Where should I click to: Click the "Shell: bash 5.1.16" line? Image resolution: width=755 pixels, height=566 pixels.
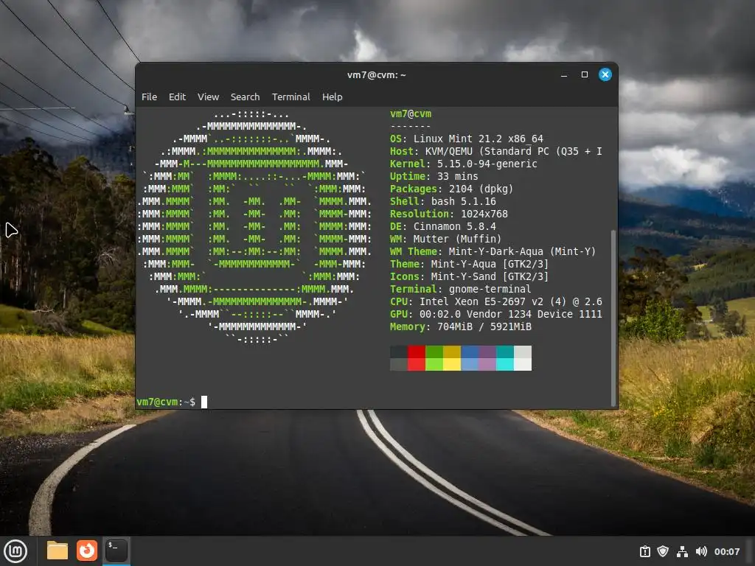442,201
